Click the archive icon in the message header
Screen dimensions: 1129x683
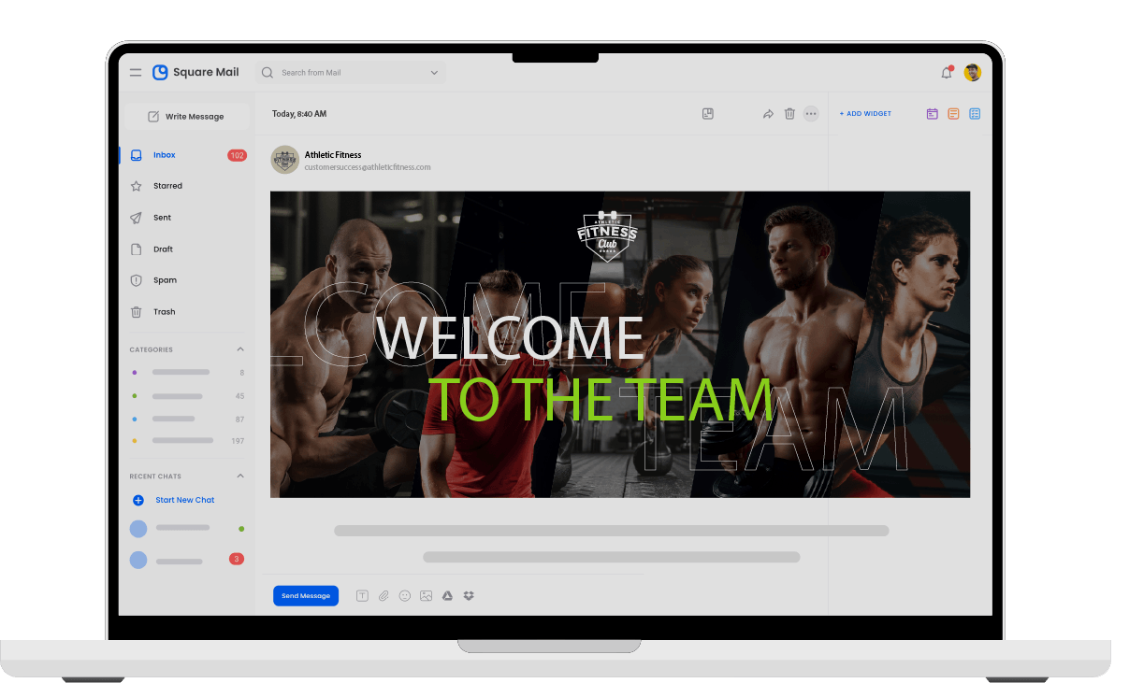(708, 114)
